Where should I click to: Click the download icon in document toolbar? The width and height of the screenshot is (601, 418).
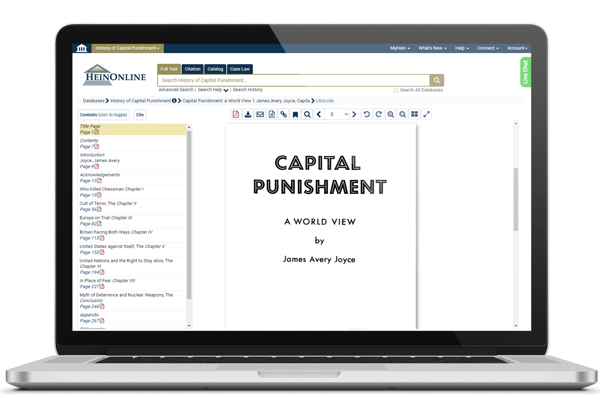[x=248, y=114]
